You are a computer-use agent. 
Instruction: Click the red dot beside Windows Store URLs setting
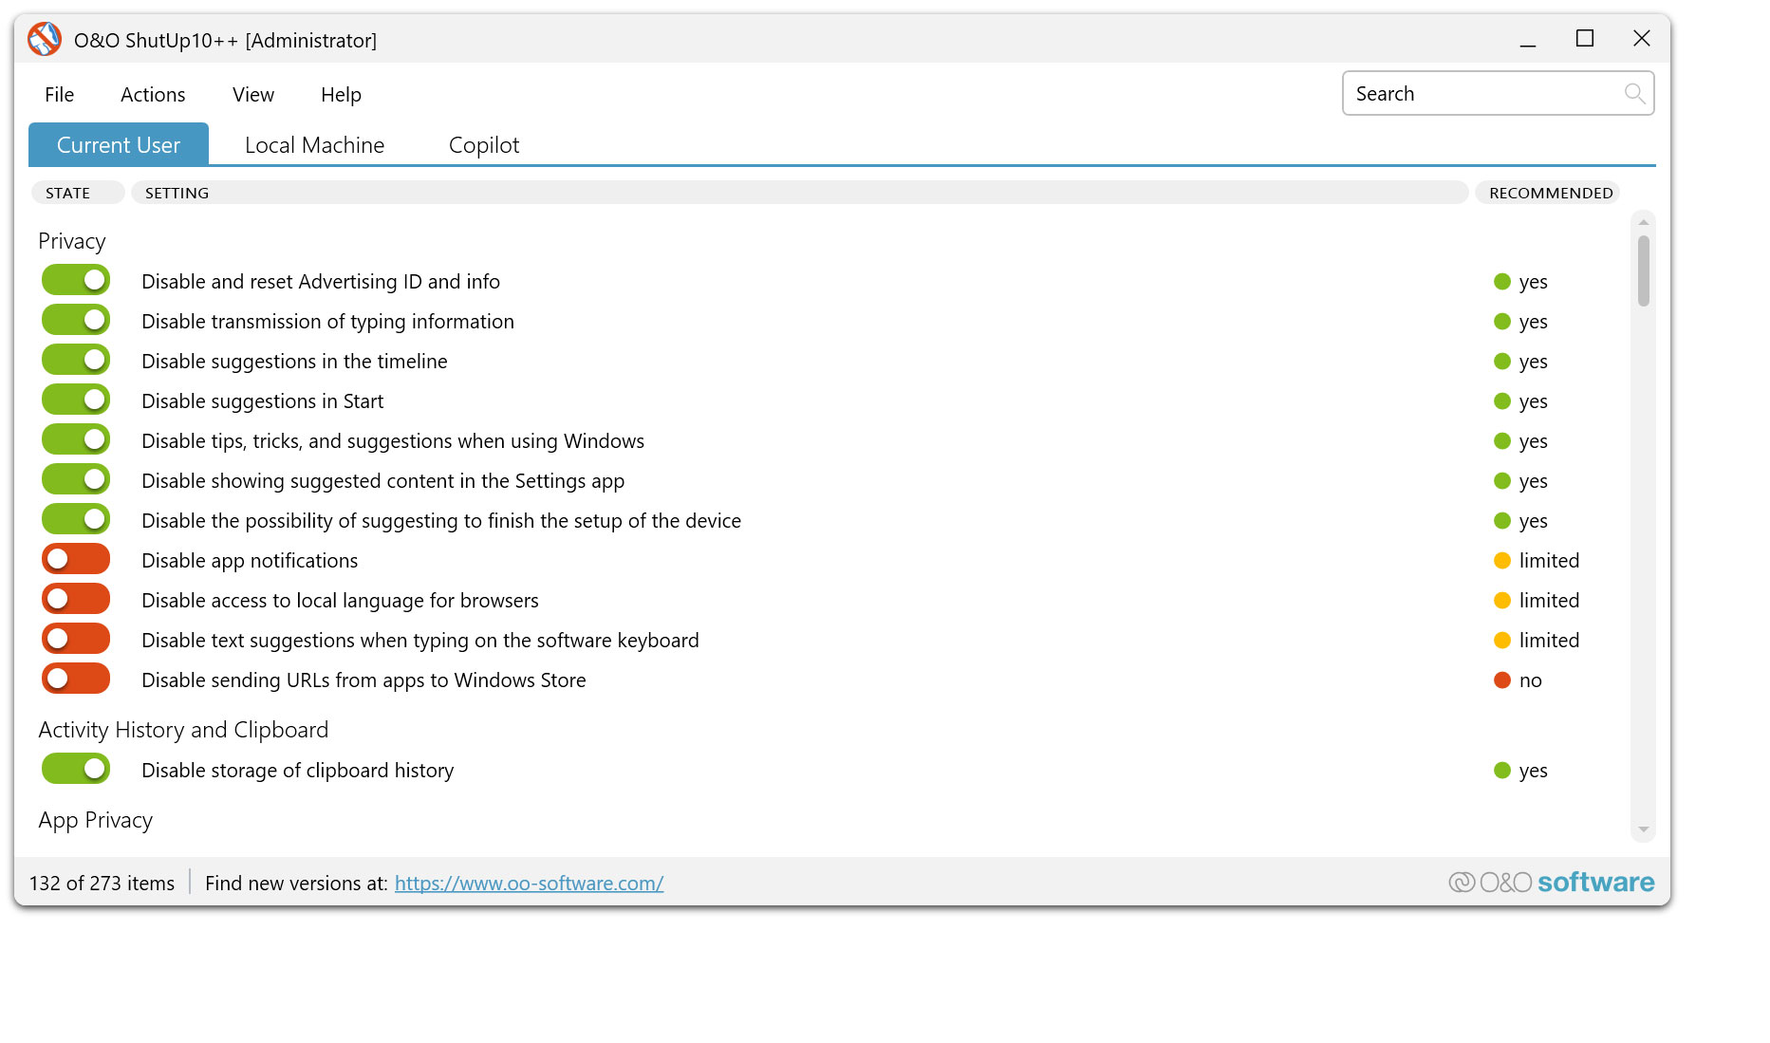pos(1502,680)
